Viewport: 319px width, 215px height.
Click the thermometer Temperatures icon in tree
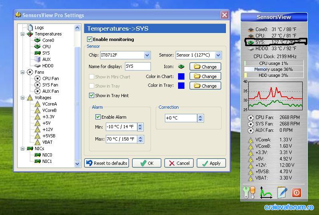30,34
